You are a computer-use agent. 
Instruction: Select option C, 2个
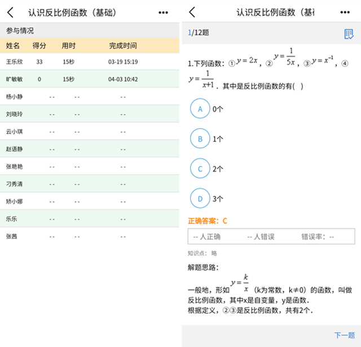[x=200, y=168]
